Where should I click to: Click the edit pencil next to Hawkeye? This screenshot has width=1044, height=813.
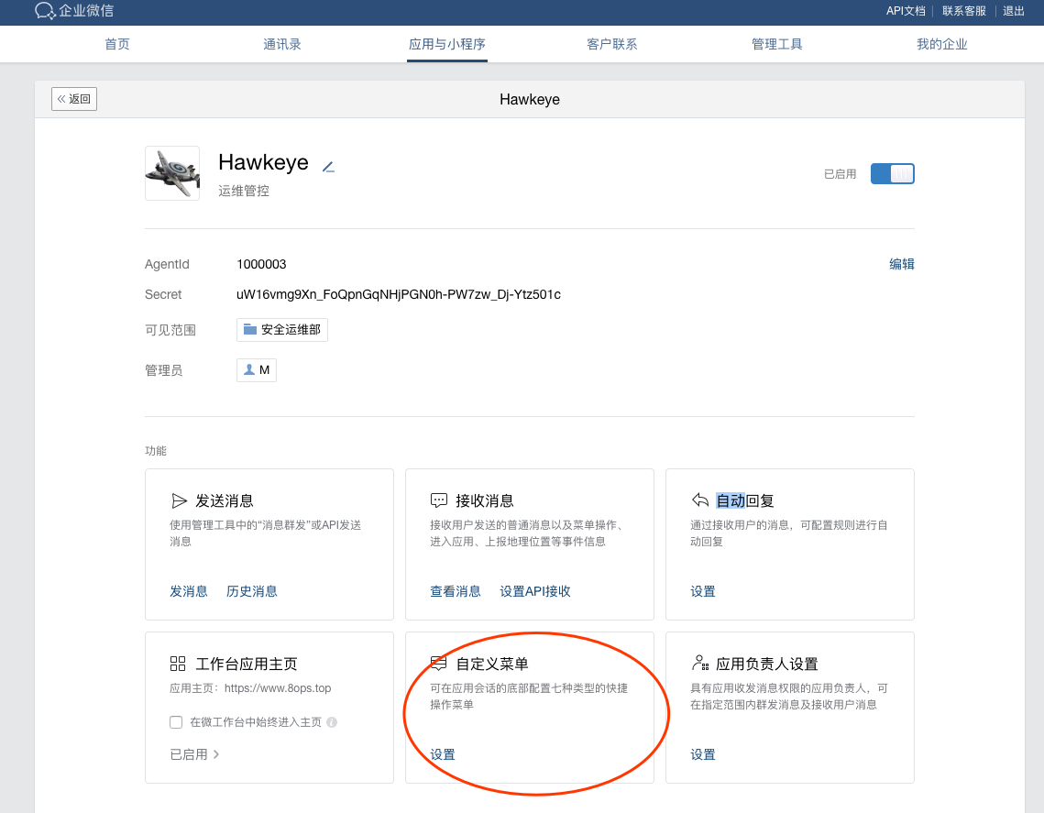click(328, 167)
